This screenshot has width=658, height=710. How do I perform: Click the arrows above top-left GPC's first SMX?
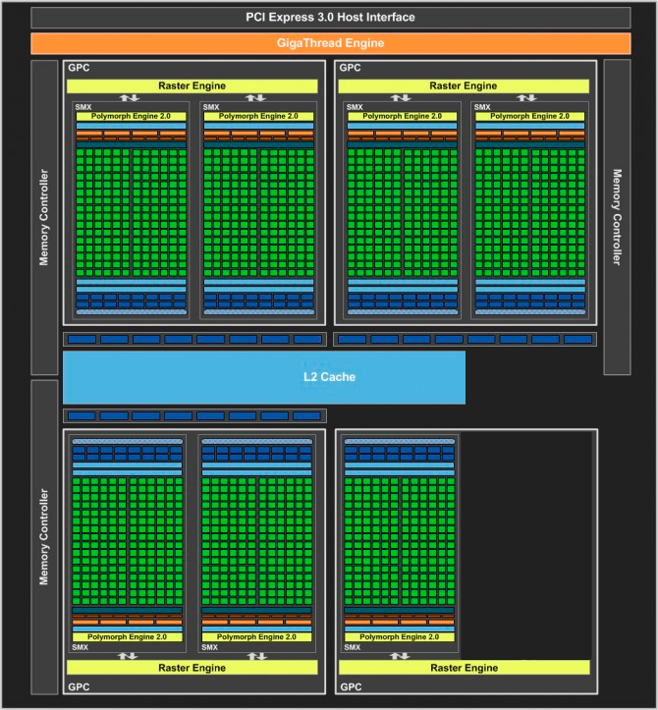point(130,98)
